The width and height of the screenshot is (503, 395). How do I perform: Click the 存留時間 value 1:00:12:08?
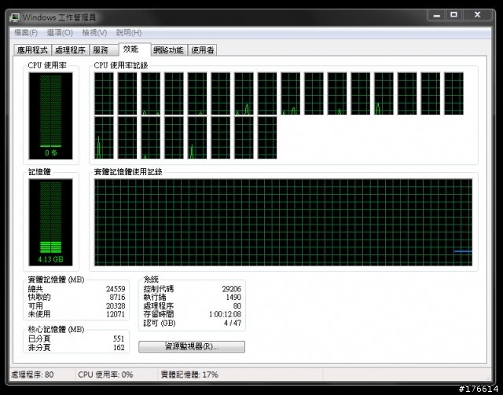click(x=225, y=314)
